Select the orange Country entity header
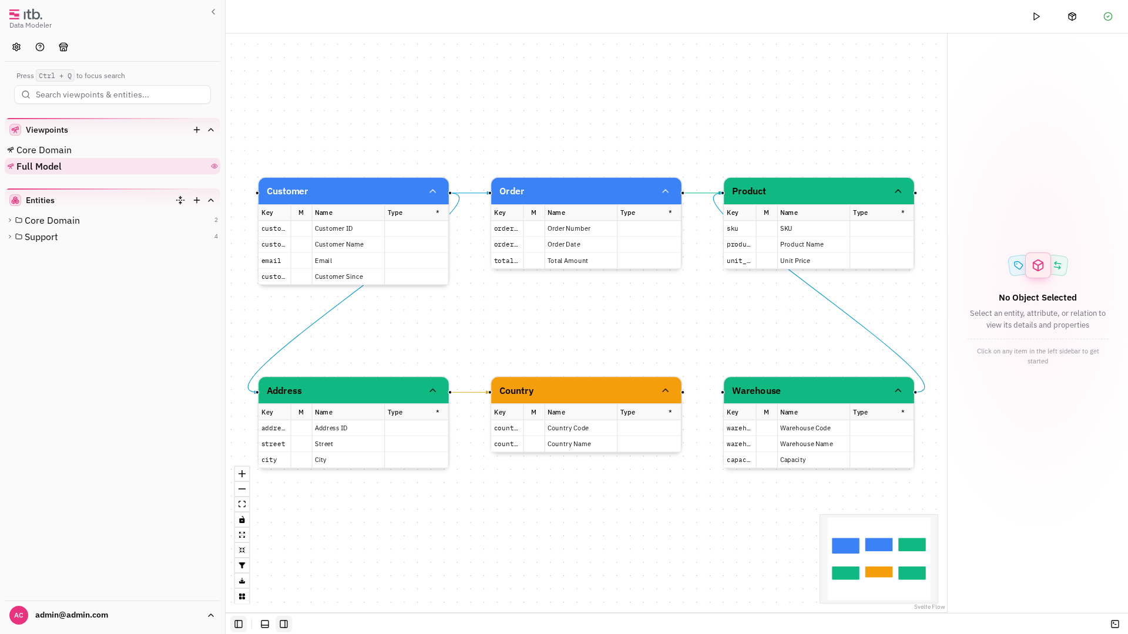1128x634 pixels. point(586,391)
